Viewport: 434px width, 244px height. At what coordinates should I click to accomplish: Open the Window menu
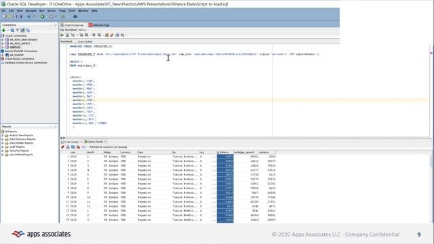click(x=83, y=11)
